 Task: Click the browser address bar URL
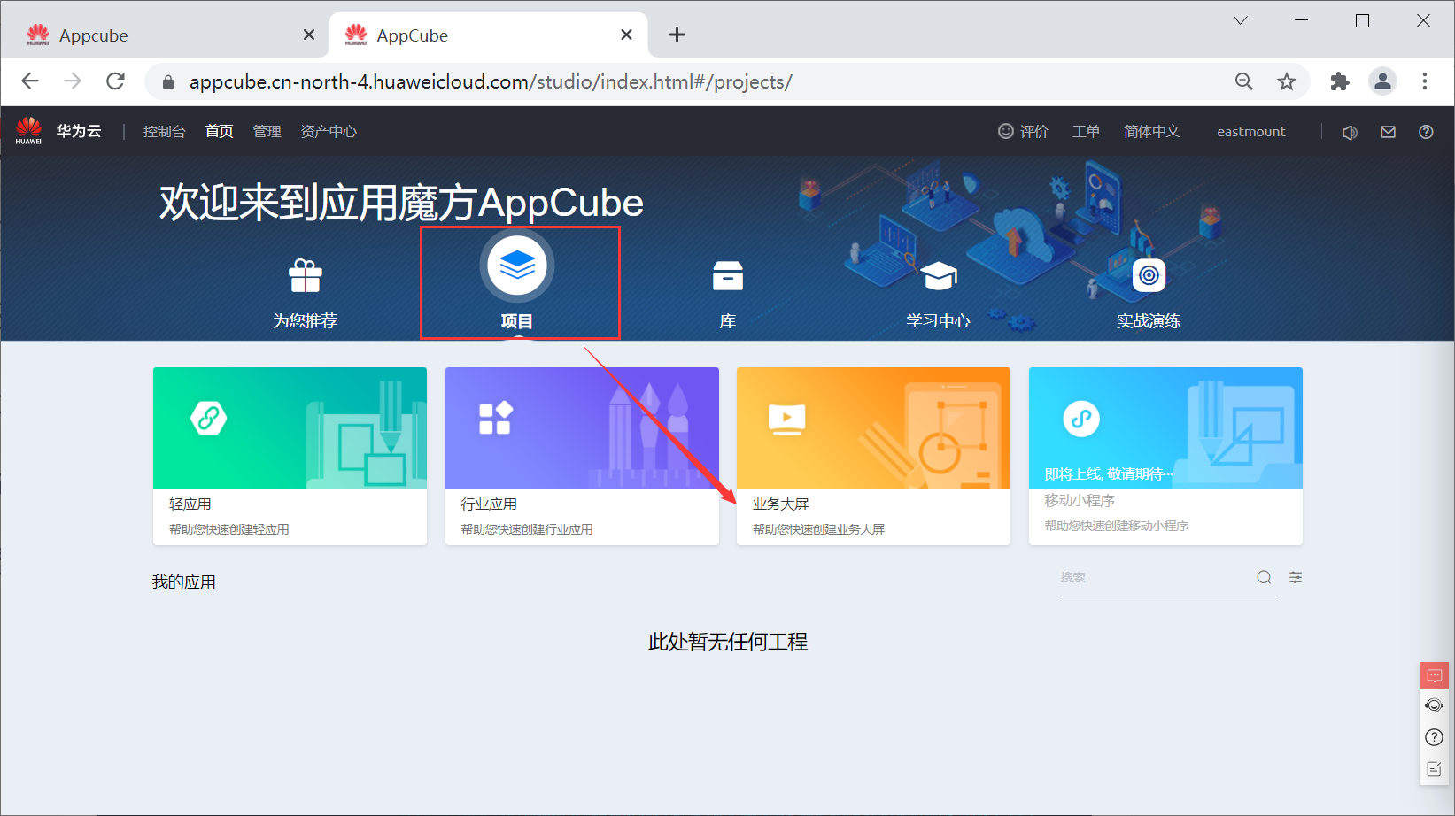[491, 82]
